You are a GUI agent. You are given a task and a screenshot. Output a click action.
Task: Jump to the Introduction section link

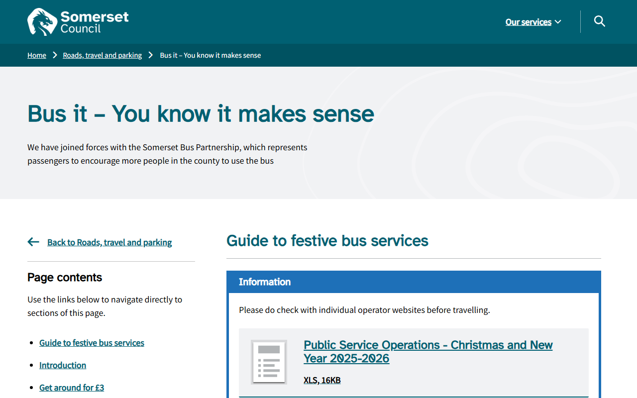[63, 365]
